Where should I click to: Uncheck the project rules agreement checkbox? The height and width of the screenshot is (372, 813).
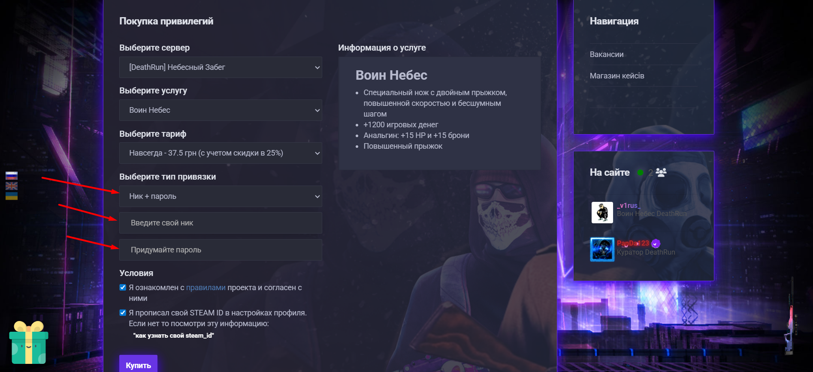click(123, 288)
